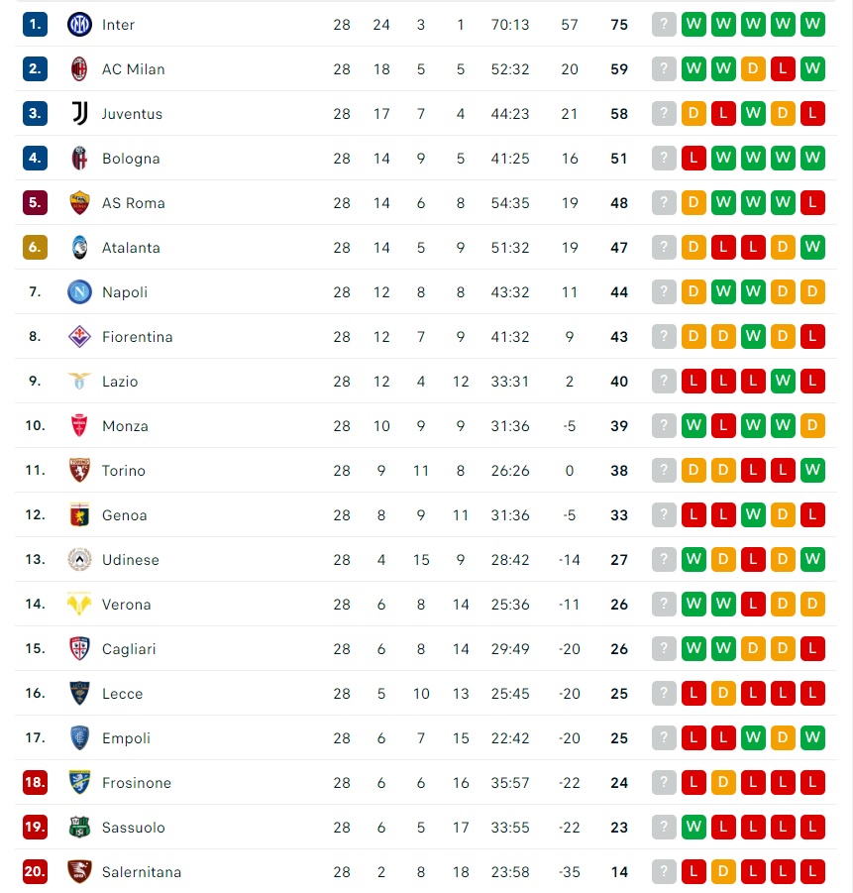Image resolution: width=853 pixels, height=893 pixels.
Task: Click Lazio's green W form badge
Action: (783, 381)
